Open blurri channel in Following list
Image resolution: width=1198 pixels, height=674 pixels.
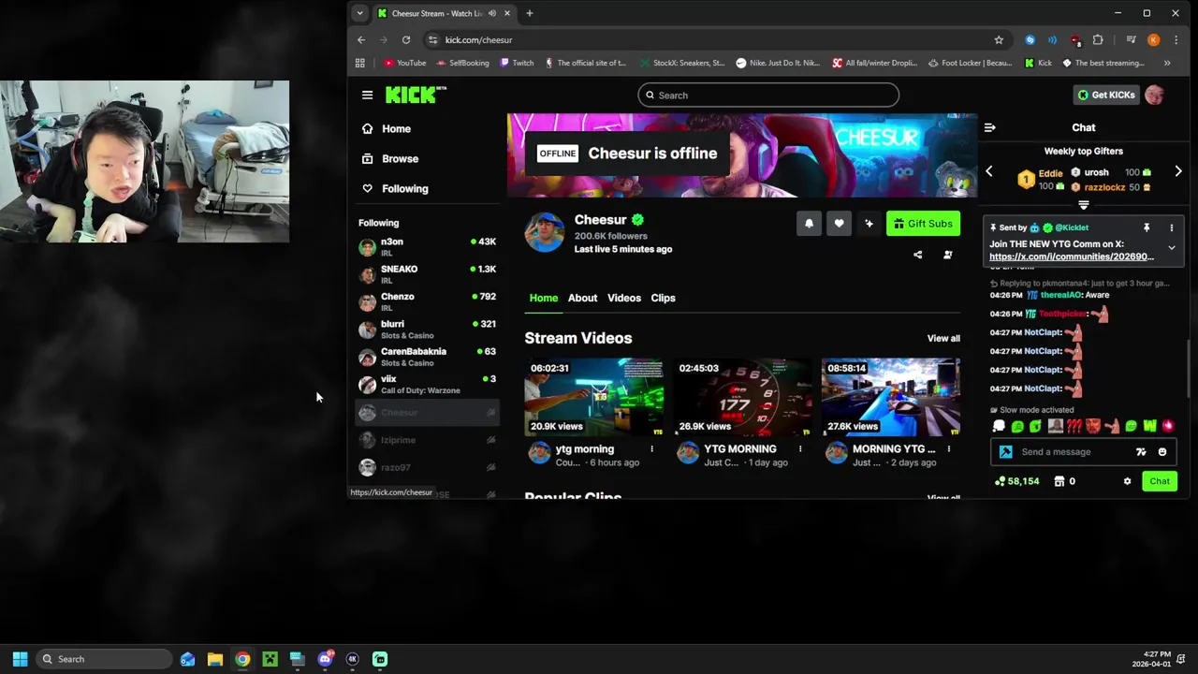[x=428, y=329]
